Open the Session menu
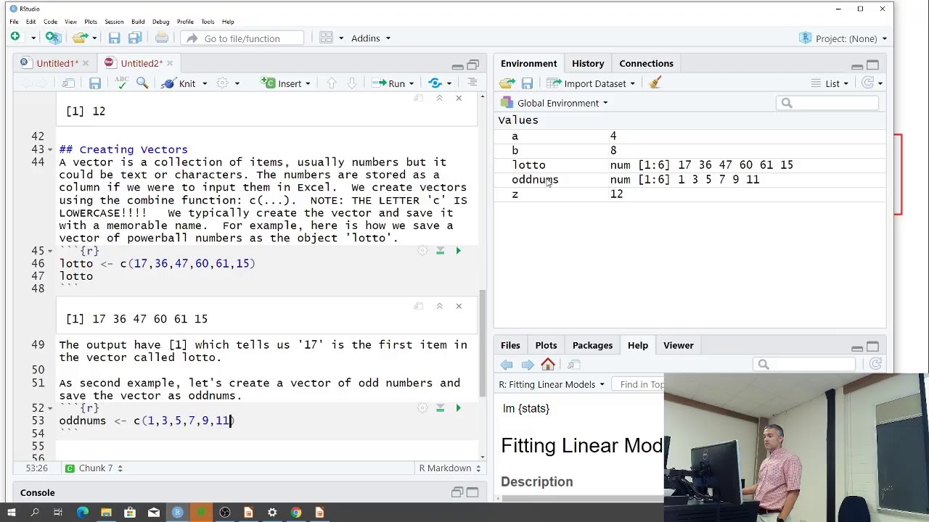 point(114,22)
